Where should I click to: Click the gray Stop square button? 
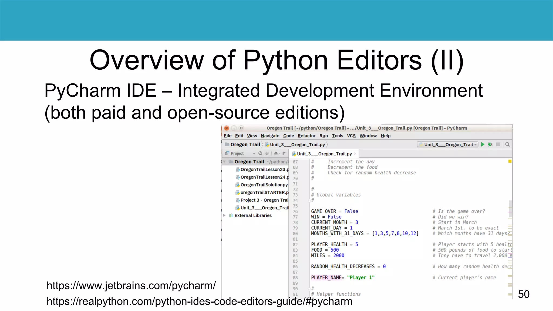tap(498, 144)
